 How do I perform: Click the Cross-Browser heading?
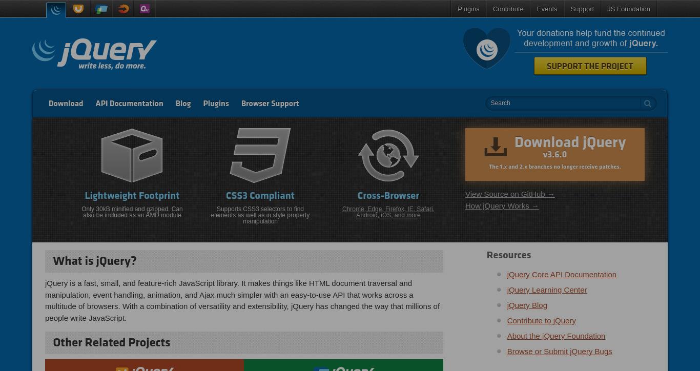tap(388, 196)
